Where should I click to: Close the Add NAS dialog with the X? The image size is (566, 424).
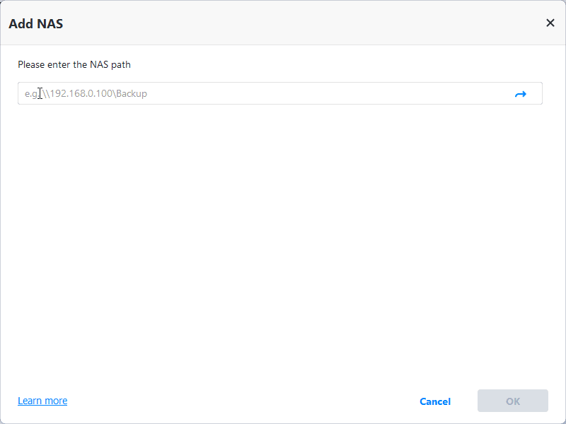point(550,23)
